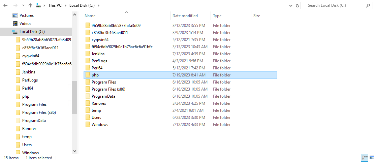Screen dimensions: 375x162
Task: Select Perl64 in the navigation tree
Action: click(x=28, y=88)
